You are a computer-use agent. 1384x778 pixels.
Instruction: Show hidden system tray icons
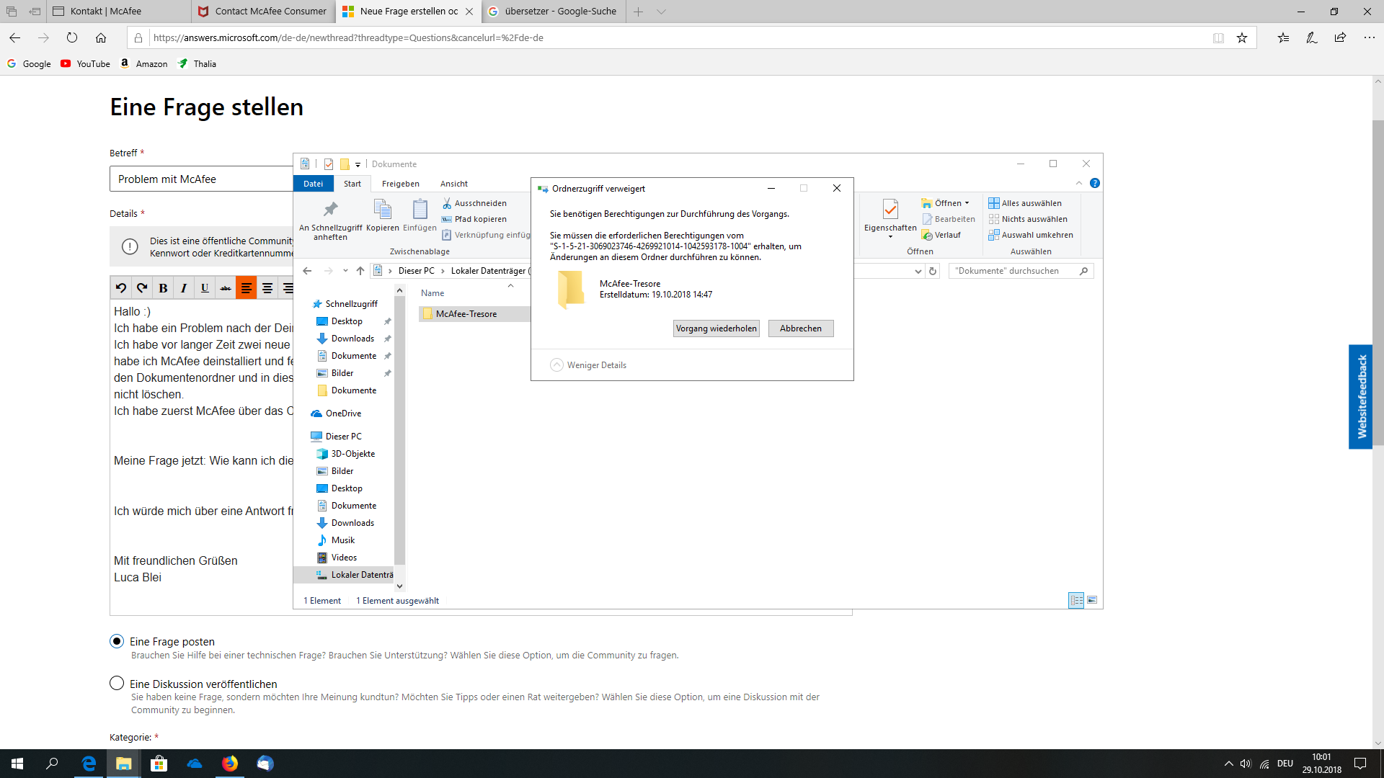[x=1228, y=764]
